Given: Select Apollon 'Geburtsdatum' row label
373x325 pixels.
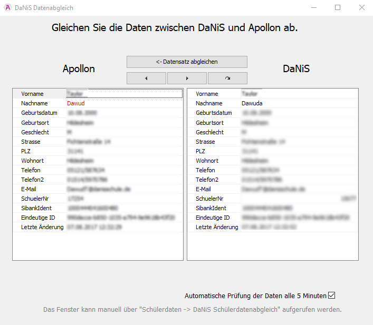Looking at the screenshot, I should [39, 113].
